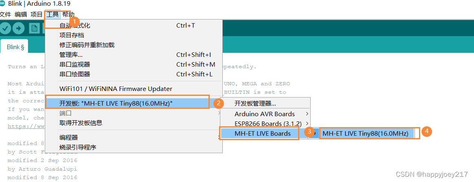Click the Arduino logo in title bar

point(3,4)
